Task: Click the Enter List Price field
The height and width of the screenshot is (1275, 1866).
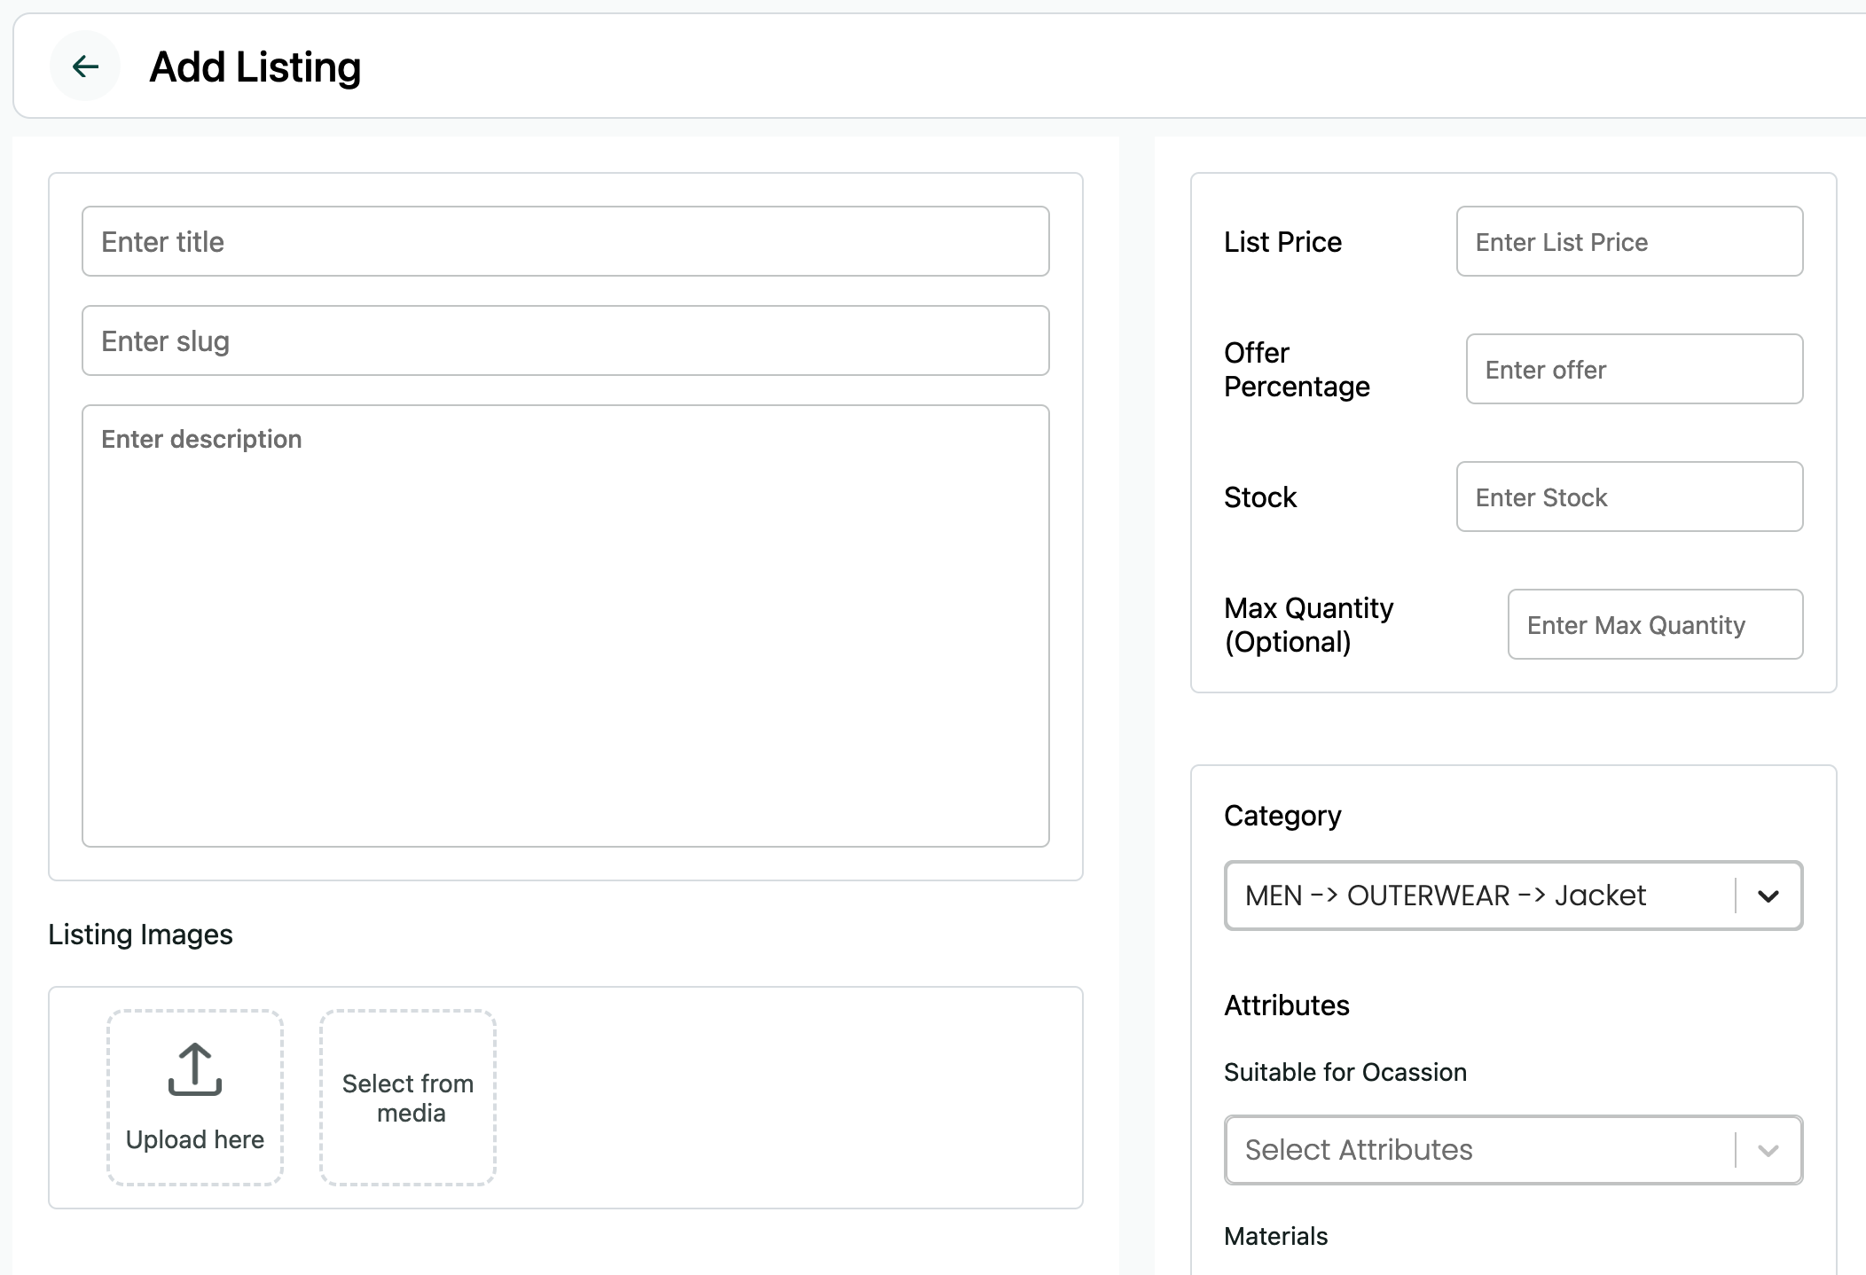Action: [1628, 241]
